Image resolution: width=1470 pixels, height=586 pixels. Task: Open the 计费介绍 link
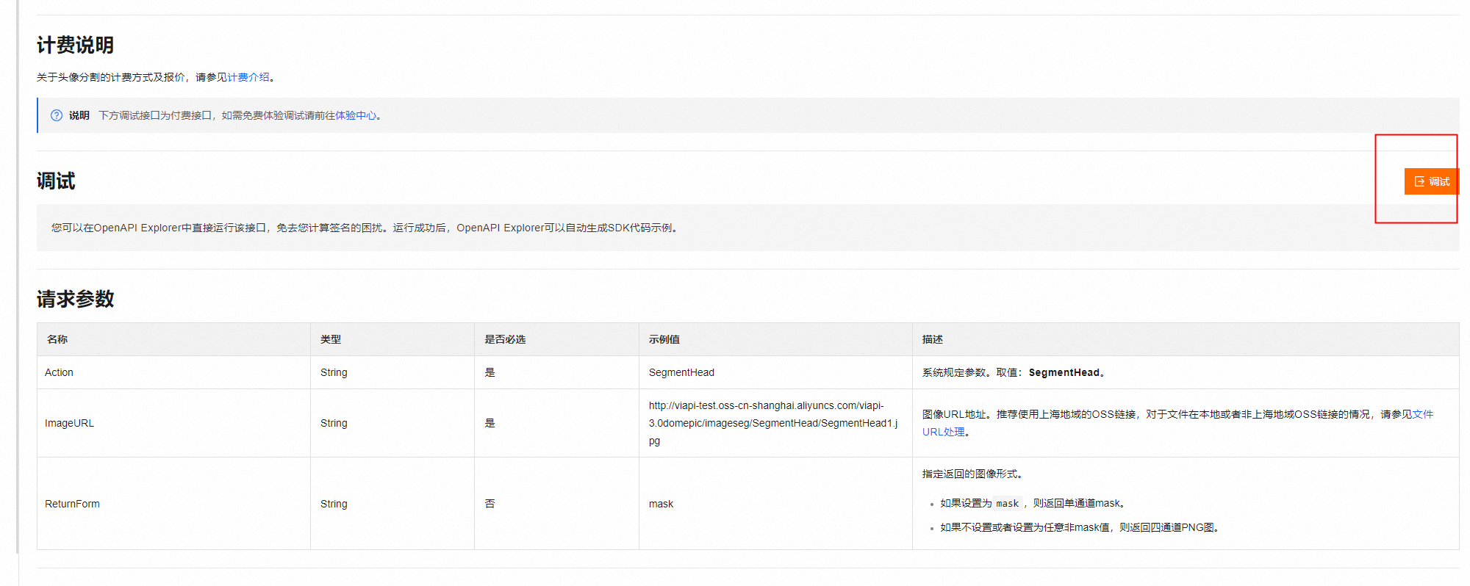[x=248, y=77]
